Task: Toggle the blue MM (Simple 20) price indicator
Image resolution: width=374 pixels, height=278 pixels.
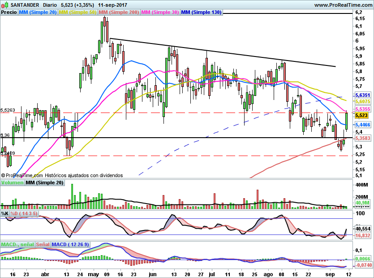Action: point(38,12)
